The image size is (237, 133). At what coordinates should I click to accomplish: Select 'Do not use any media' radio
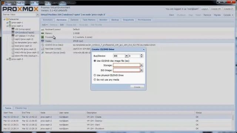[x=95, y=80]
